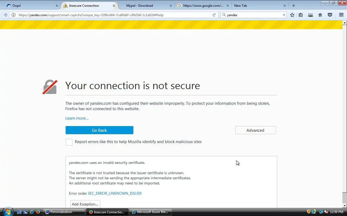This screenshot has height=216, width=347.
Task: Open the hamburger menu
Action: pos(341,15)
